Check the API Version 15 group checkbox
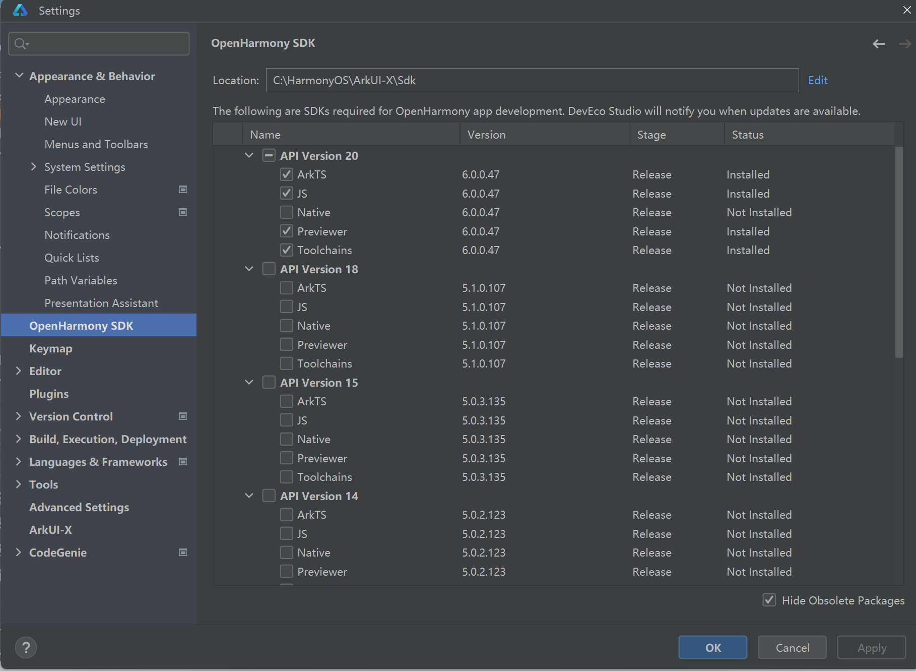Viewport: 916px width, 671px height. 269,383
